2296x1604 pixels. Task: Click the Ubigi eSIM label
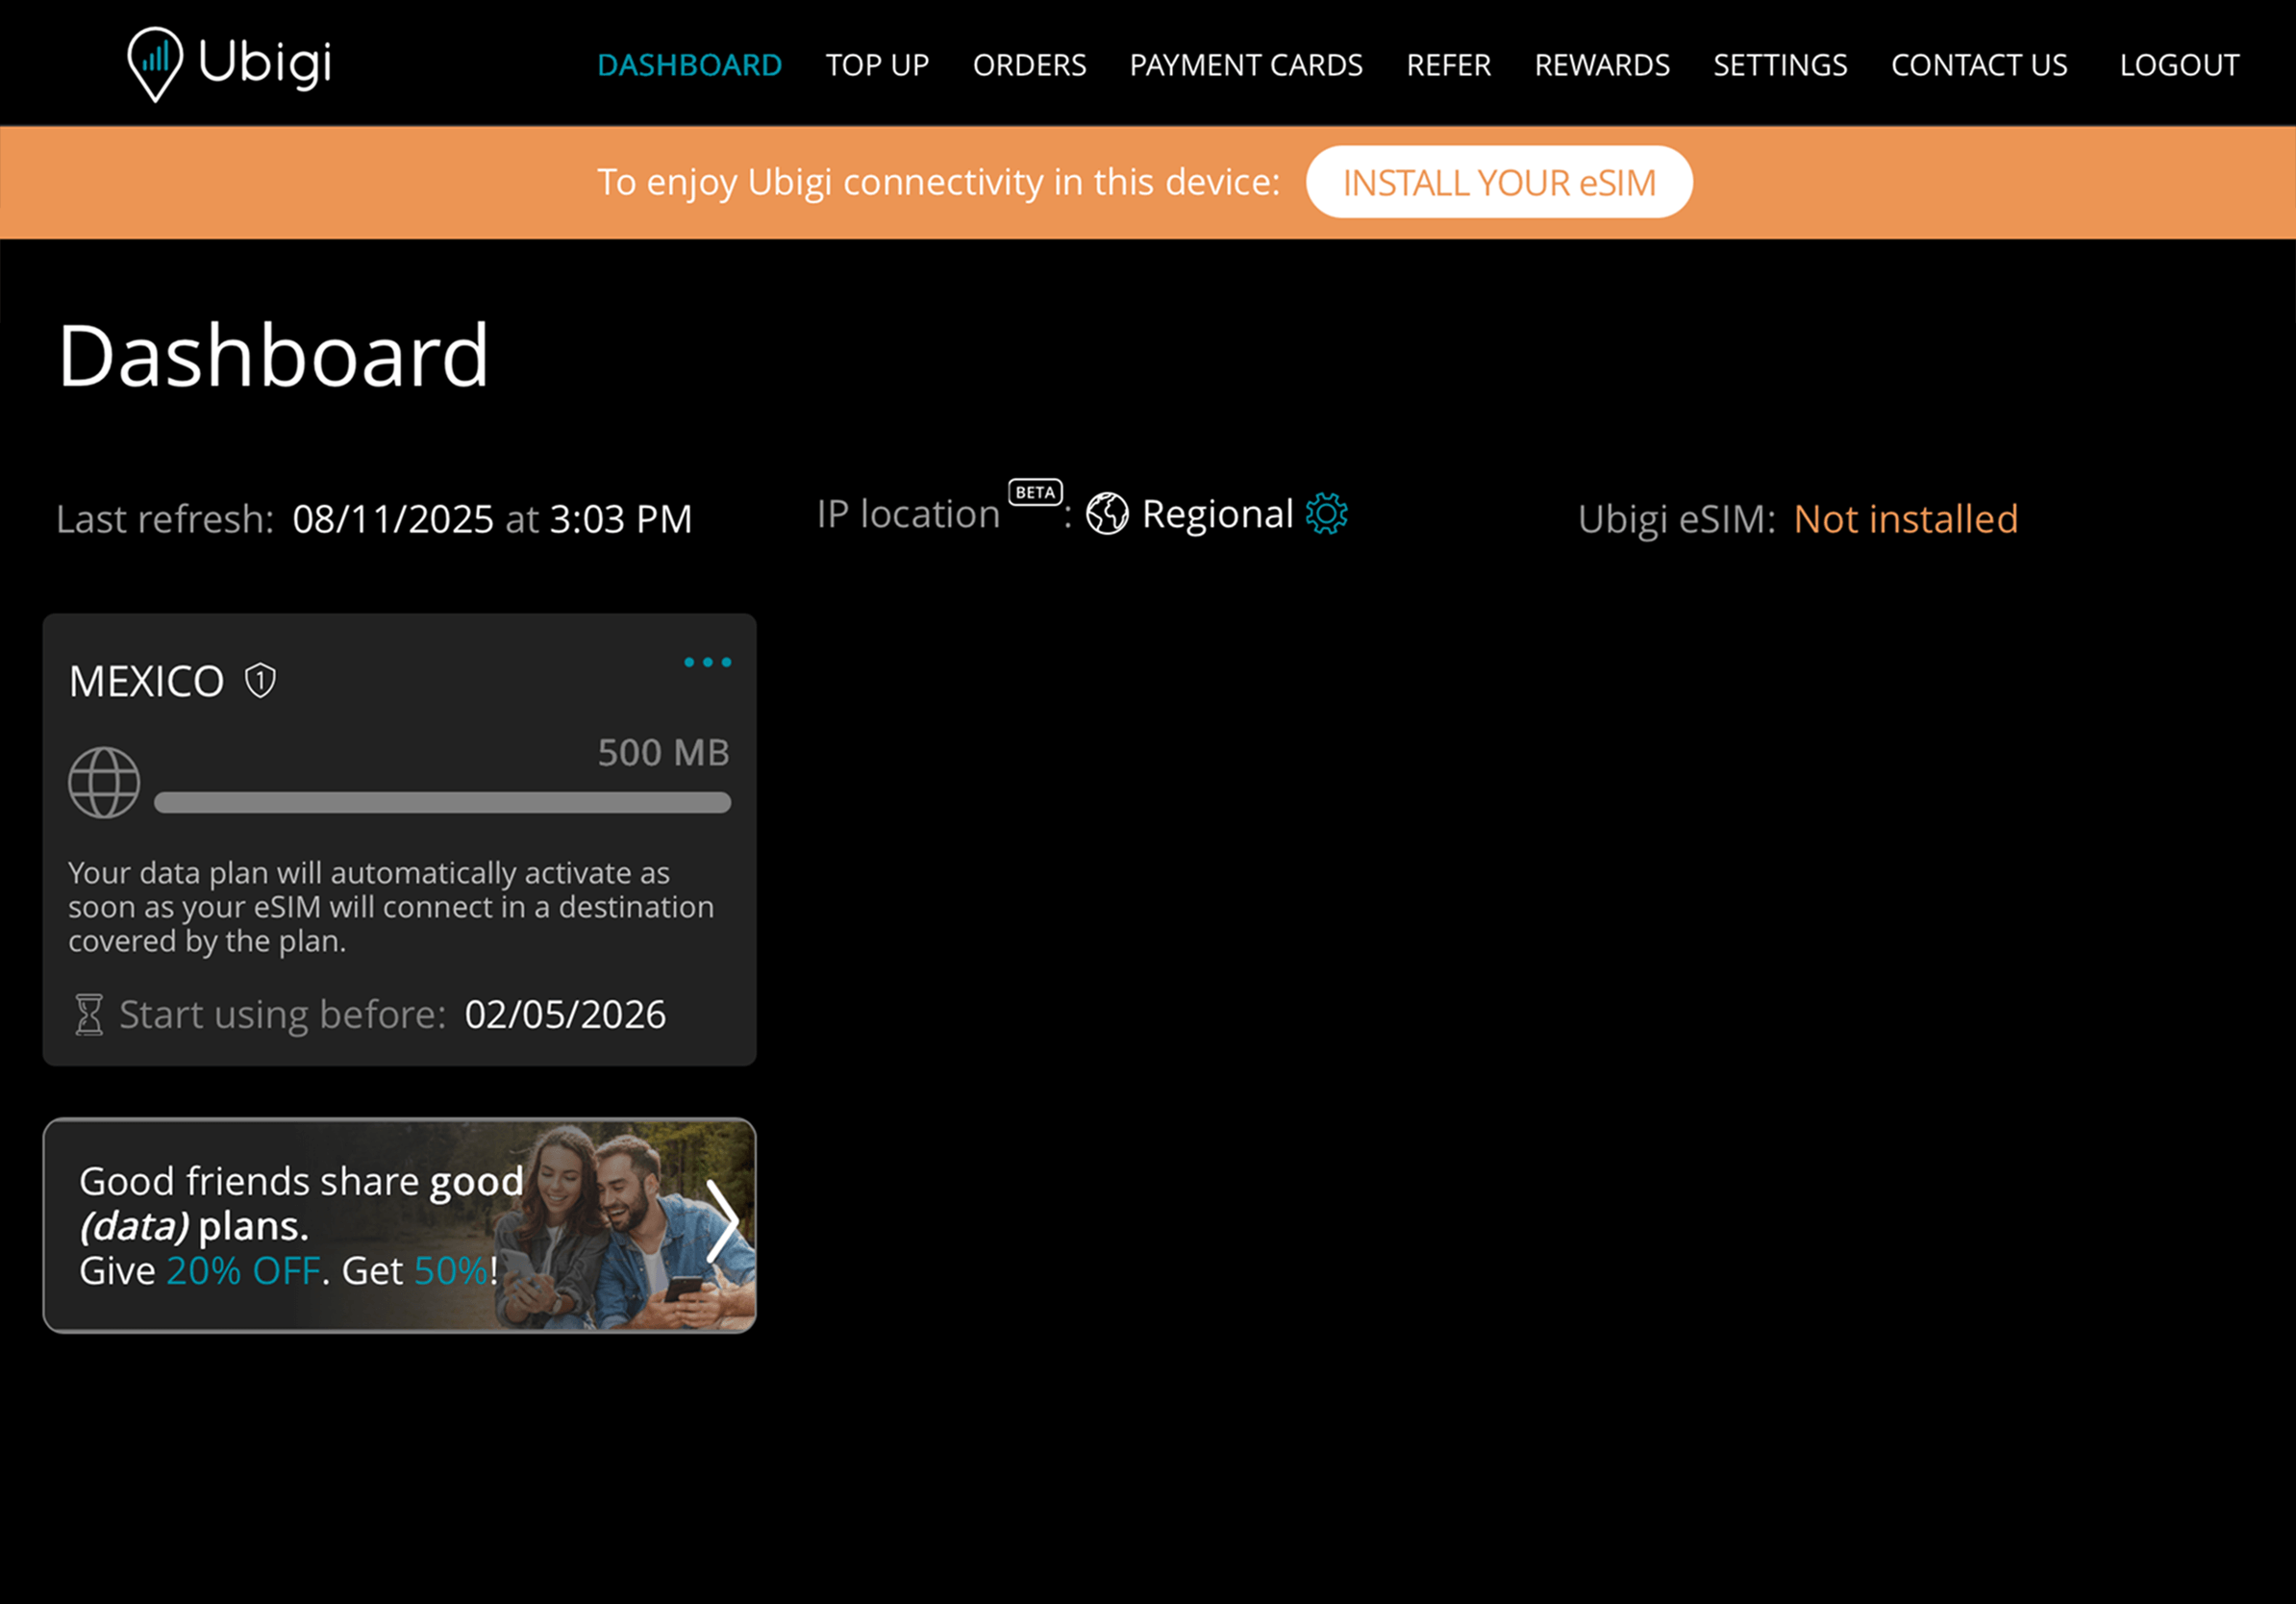click(1677, 519)
